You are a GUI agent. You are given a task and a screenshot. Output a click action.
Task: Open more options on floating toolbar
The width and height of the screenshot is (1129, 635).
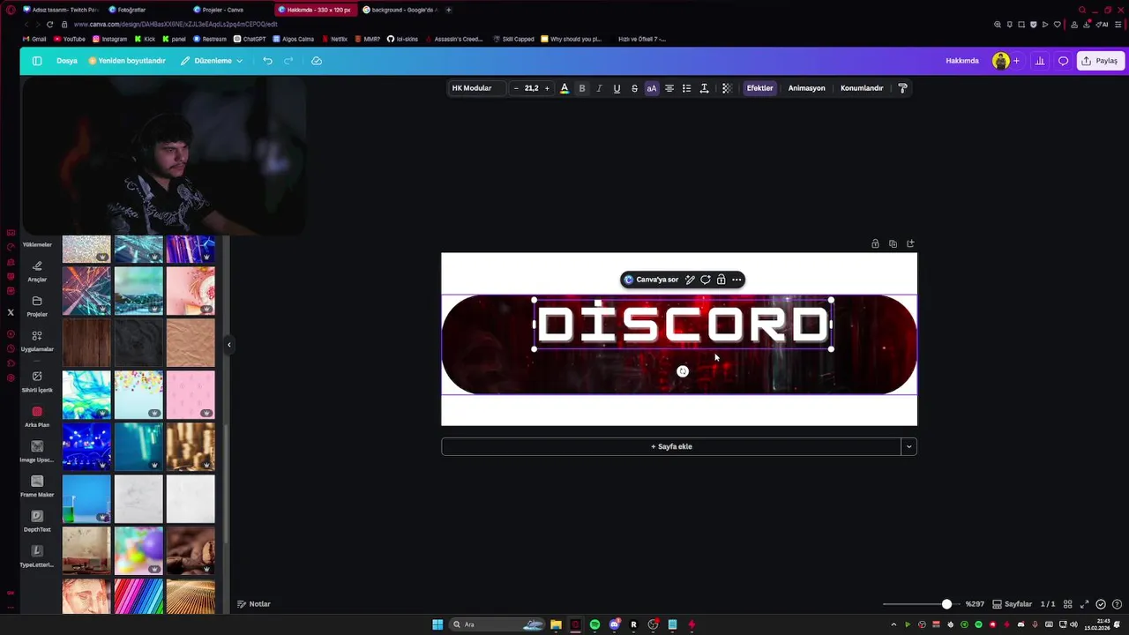pos(736,280)
